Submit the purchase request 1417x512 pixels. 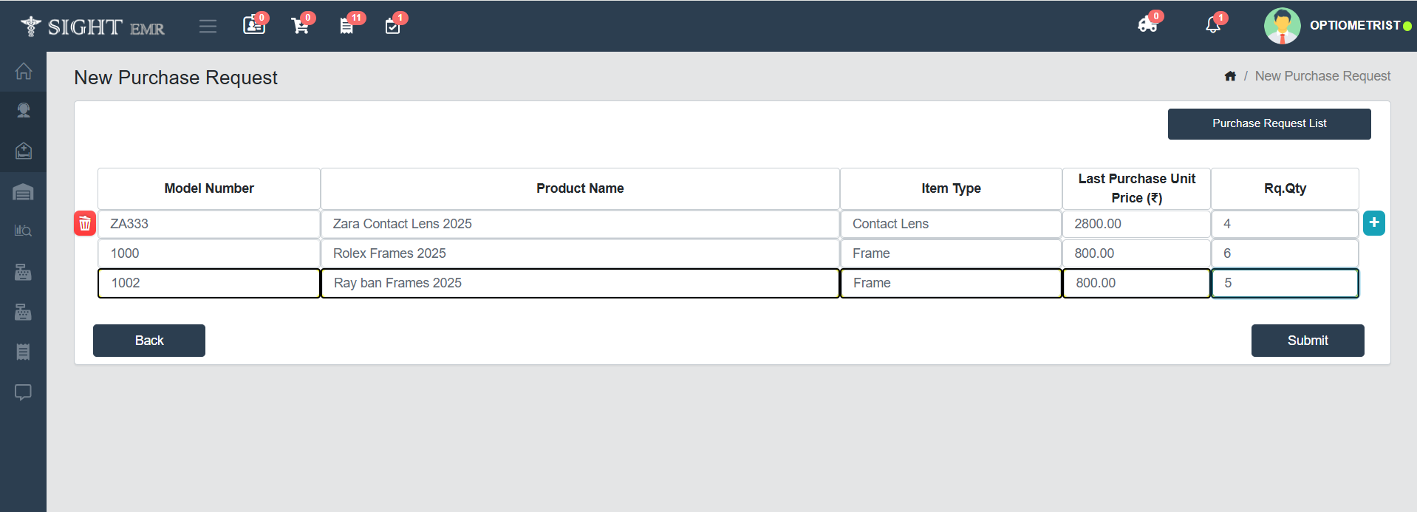click(1307, 341)
